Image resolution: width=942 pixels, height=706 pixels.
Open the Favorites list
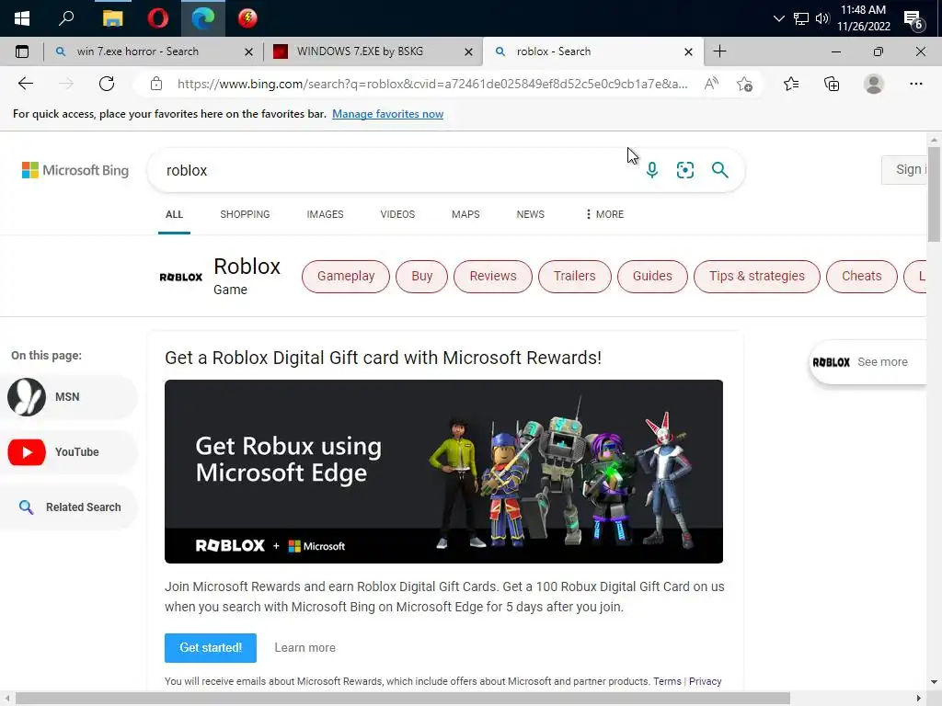[x=791, y=84]
